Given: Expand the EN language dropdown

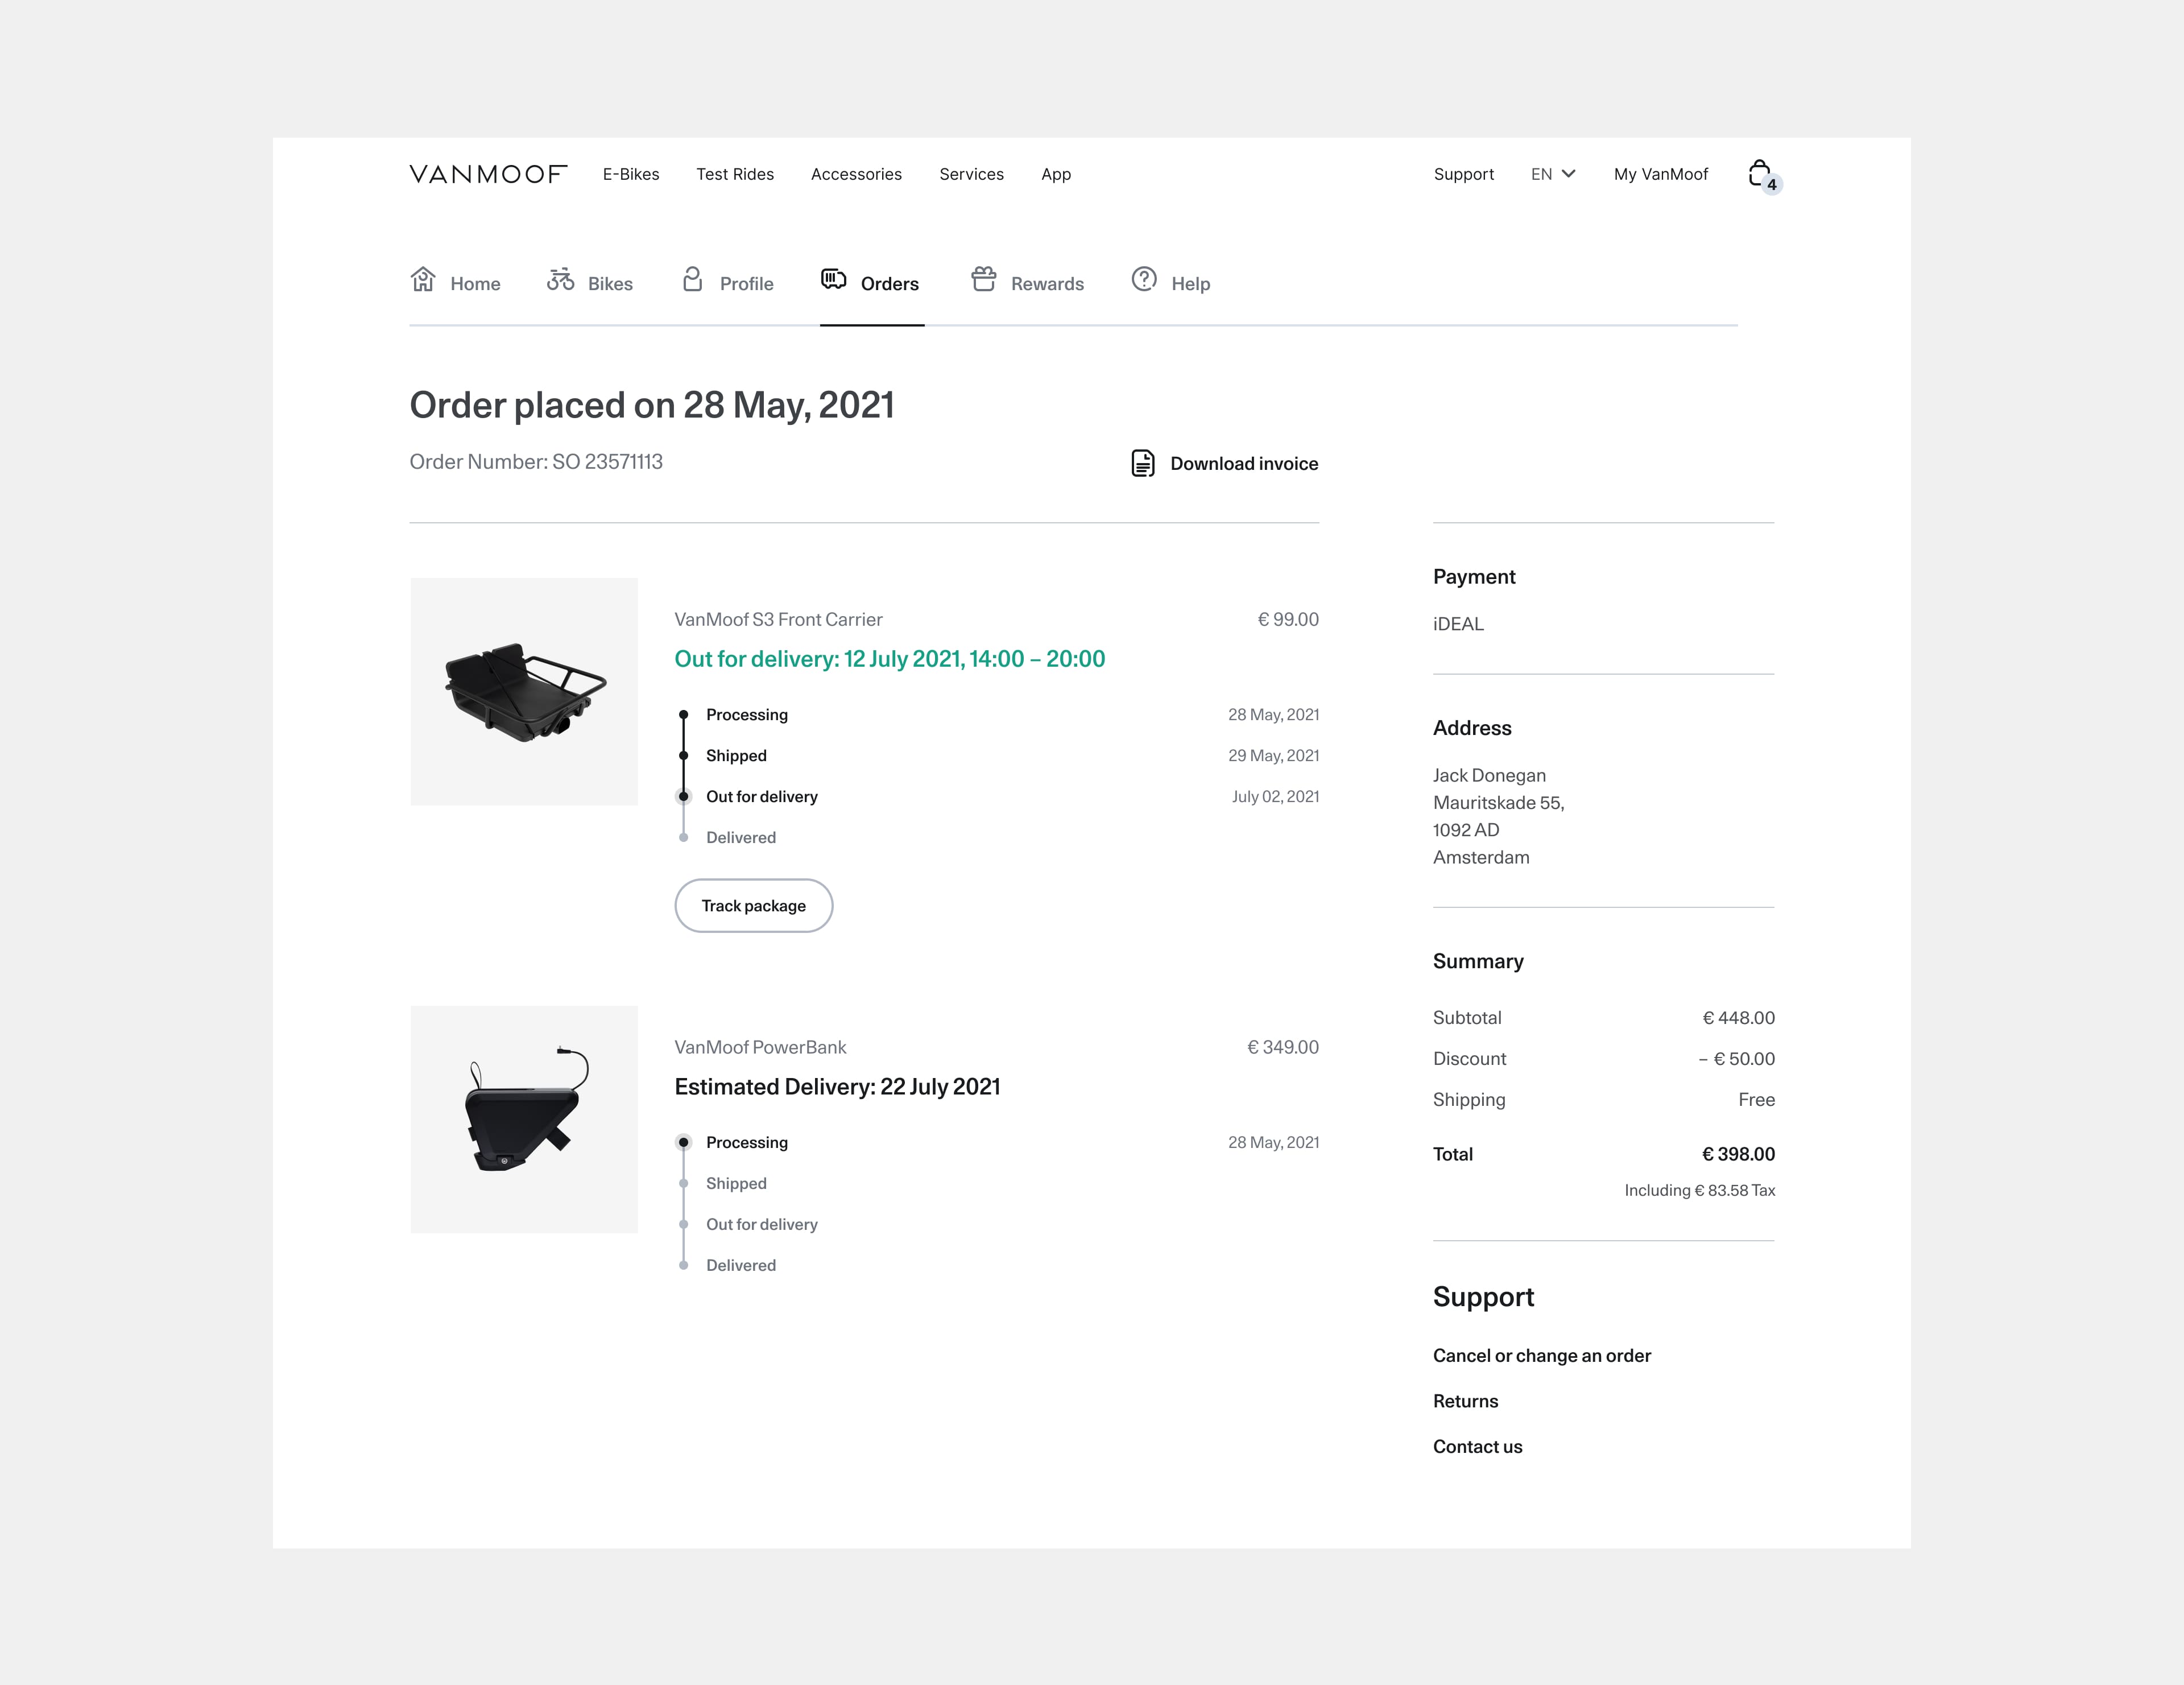Looking at the screenshot, I should 1553,174.
